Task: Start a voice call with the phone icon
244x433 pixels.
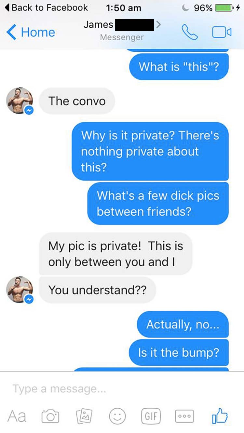Action: (189, 32)
